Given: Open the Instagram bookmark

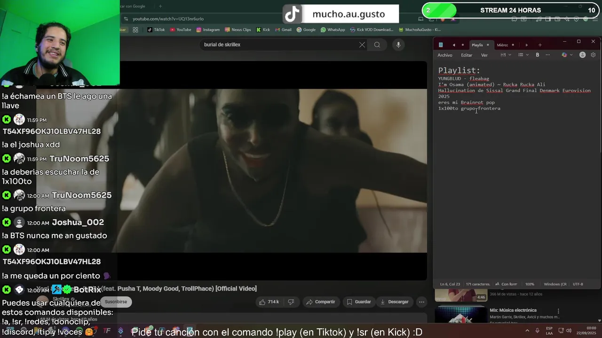Looking at the screenshot, I should pyautogui.click(x=208, y=30).
